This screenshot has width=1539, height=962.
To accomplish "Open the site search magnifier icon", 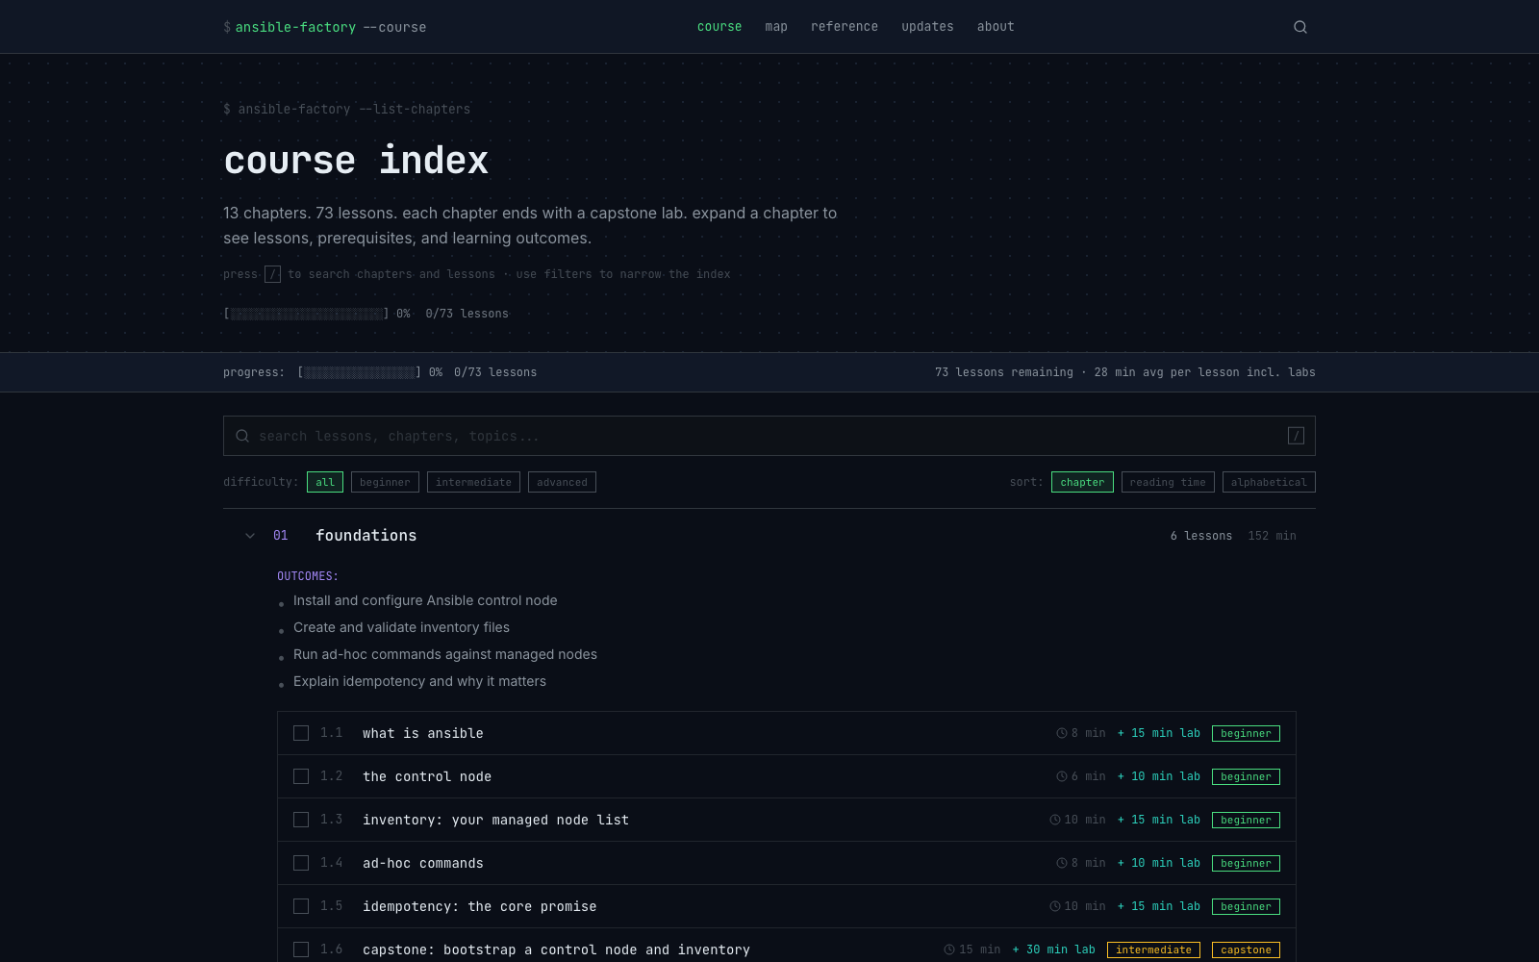I will point(1300,27).
